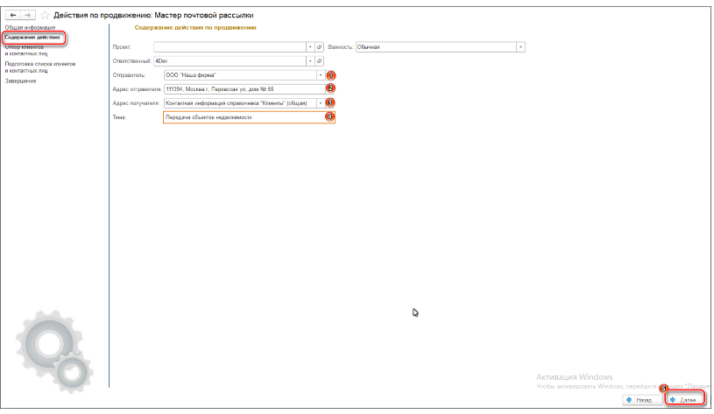
Task: Open Подготовка списка клиентов step
Action: tap(40, 67)
